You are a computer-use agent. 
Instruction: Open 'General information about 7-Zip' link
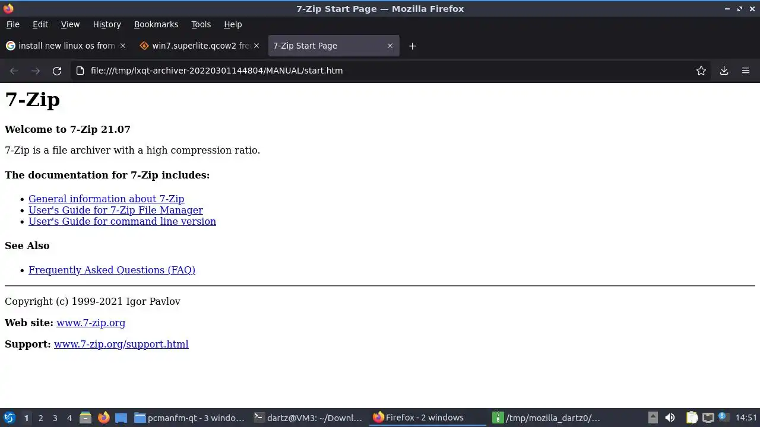106,199
